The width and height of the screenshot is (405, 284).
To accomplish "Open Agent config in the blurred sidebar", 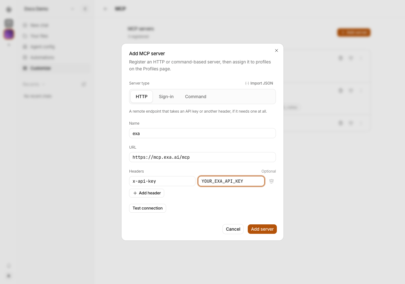I will click(56, 47).
